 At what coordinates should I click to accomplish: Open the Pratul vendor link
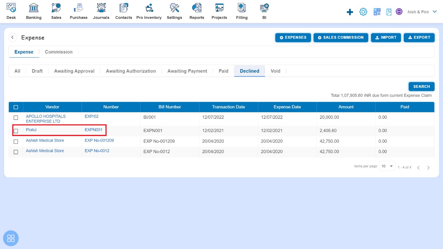pyautogui.click(x=31, y=130)
